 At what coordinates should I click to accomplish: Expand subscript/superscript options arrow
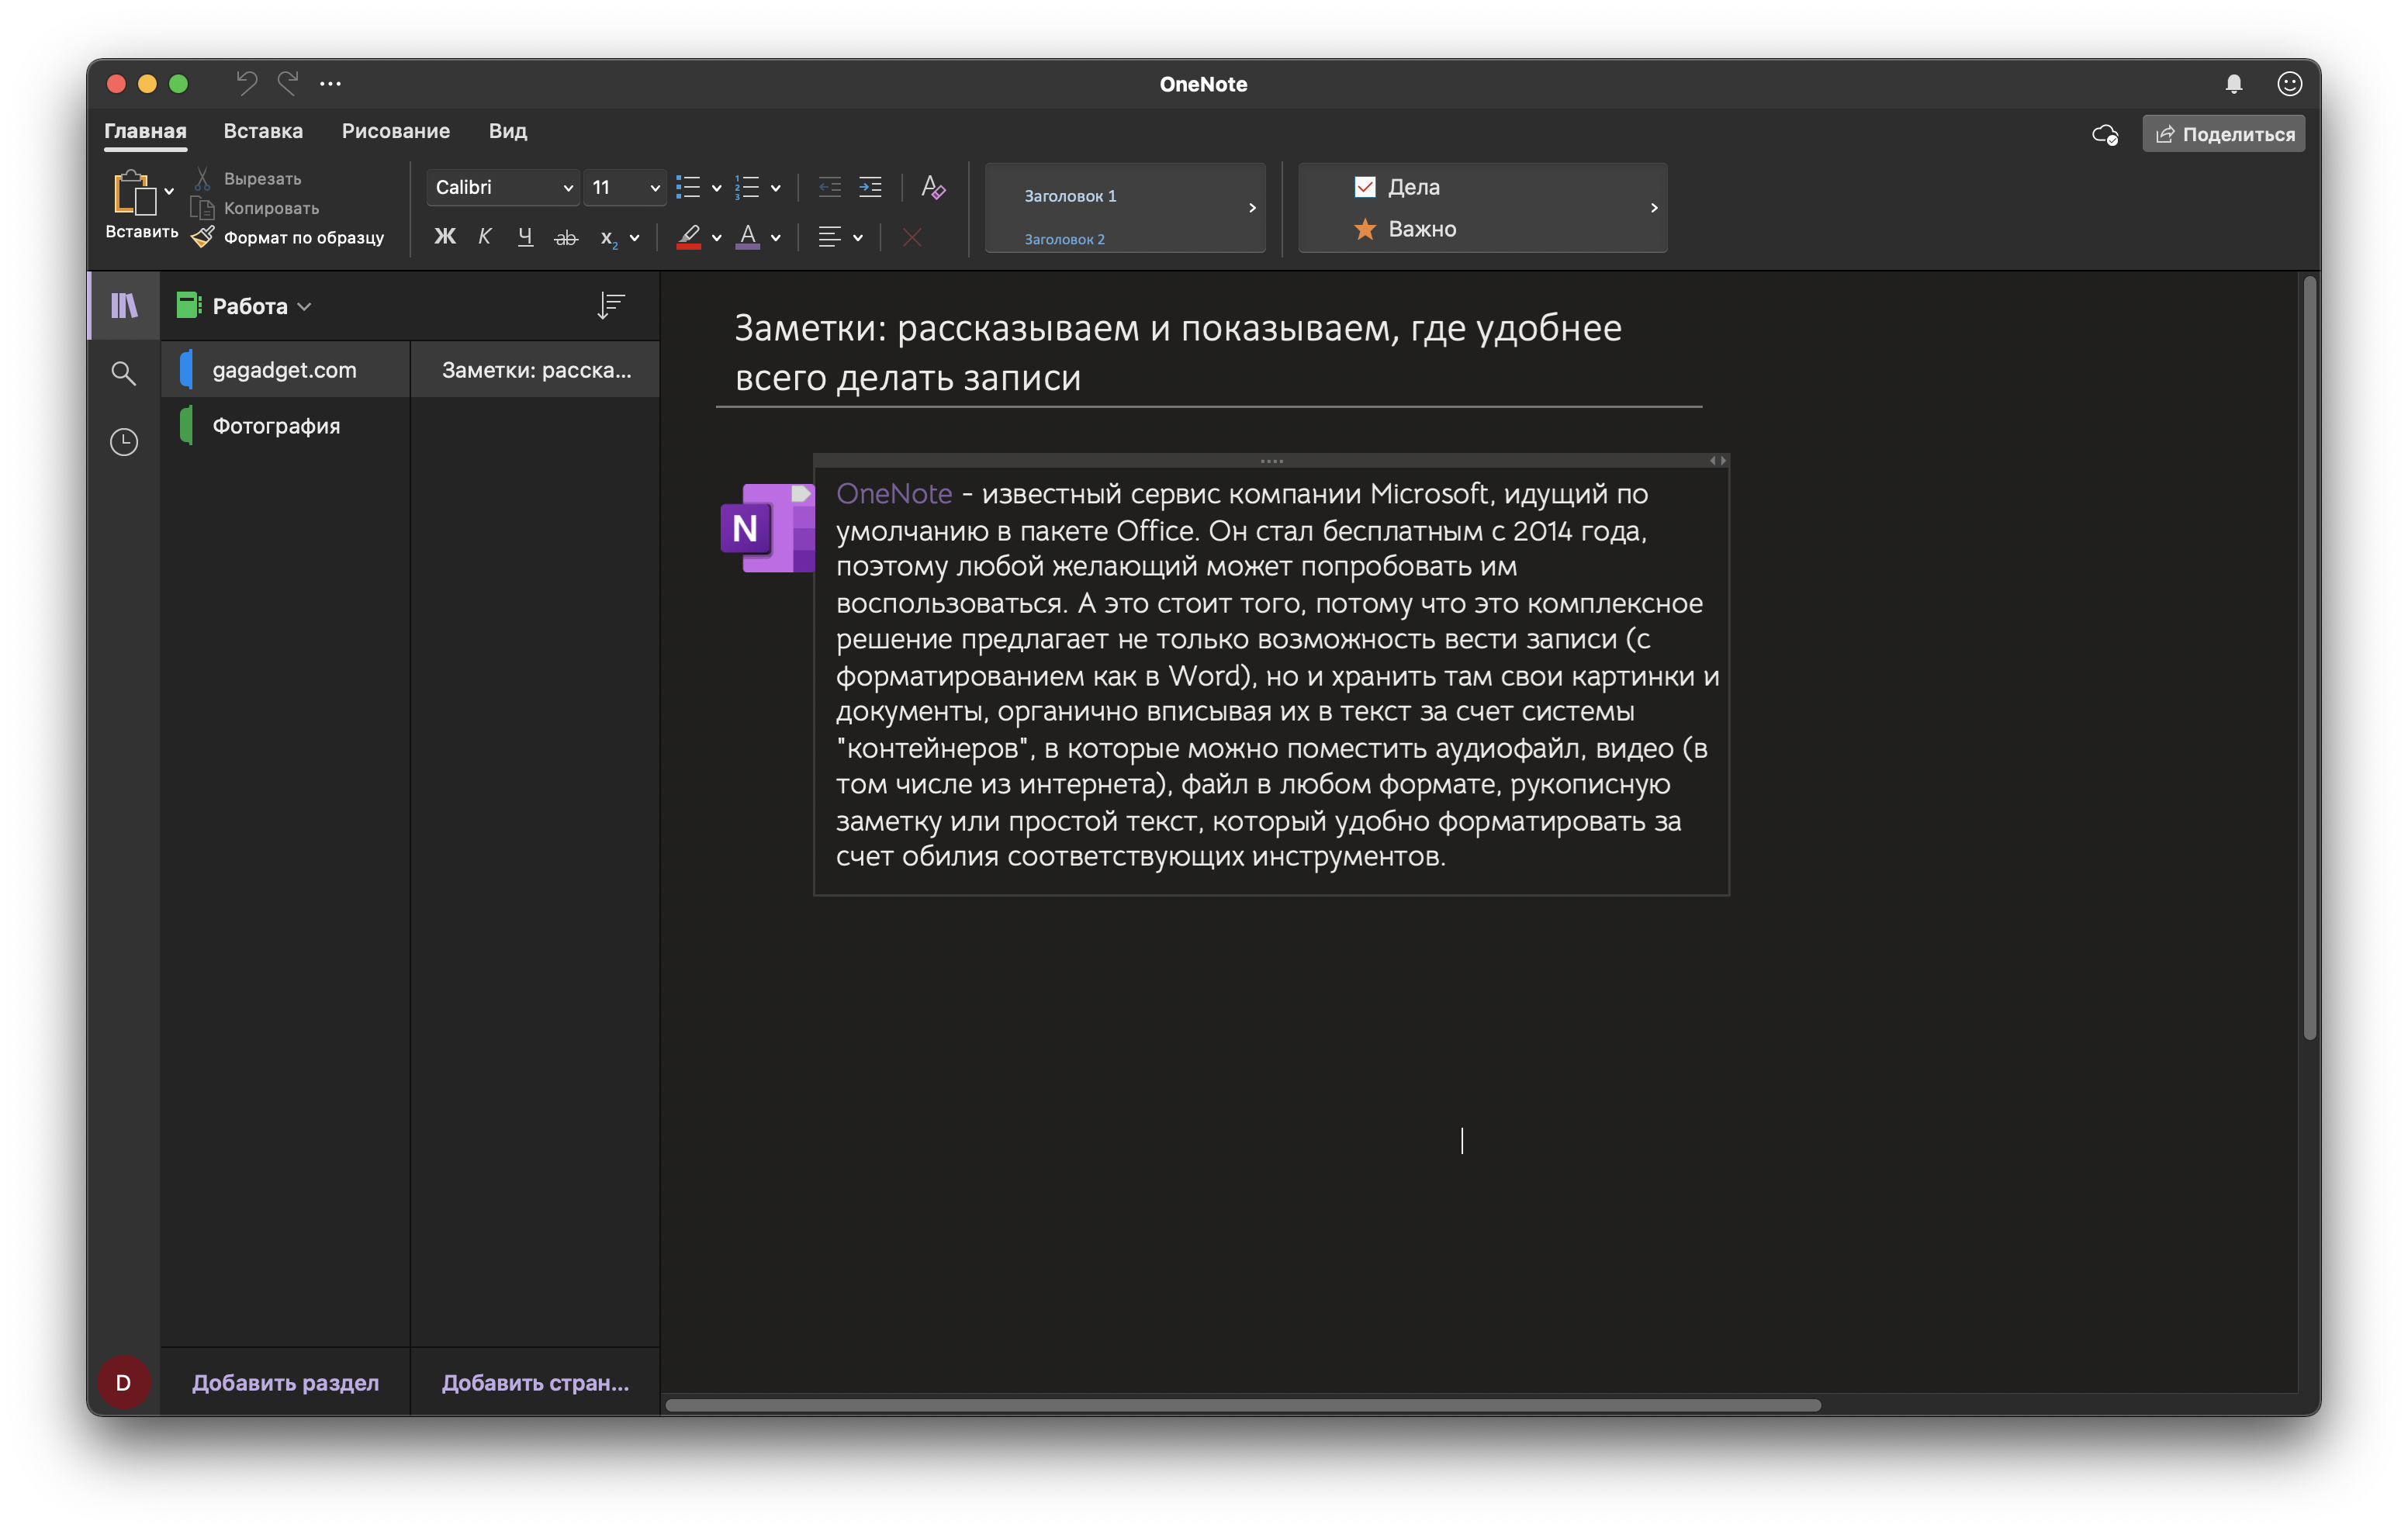click(x=634, y=238)
